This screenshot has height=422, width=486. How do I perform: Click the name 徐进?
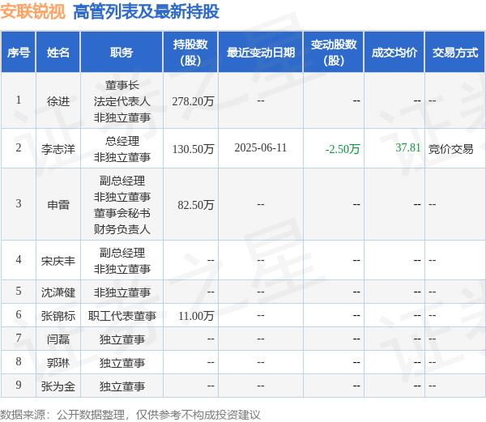pos(58,101)
